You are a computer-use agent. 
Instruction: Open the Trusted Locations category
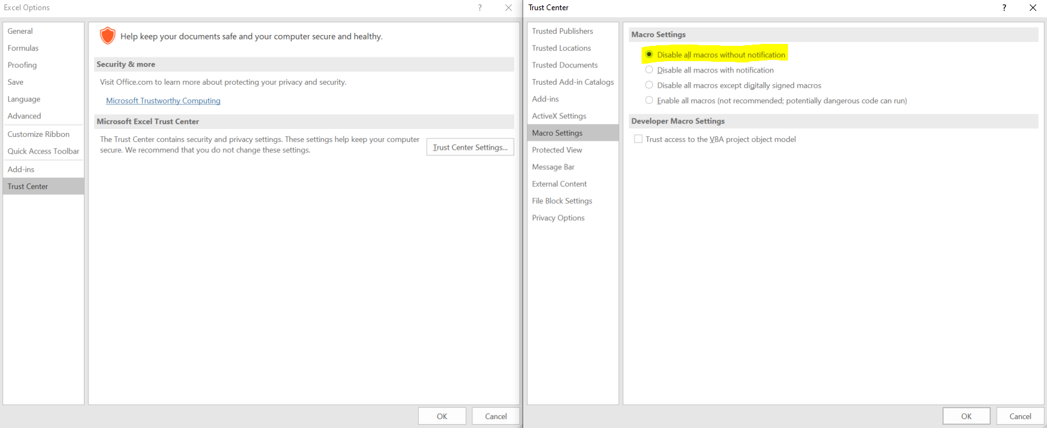(561, 48)
